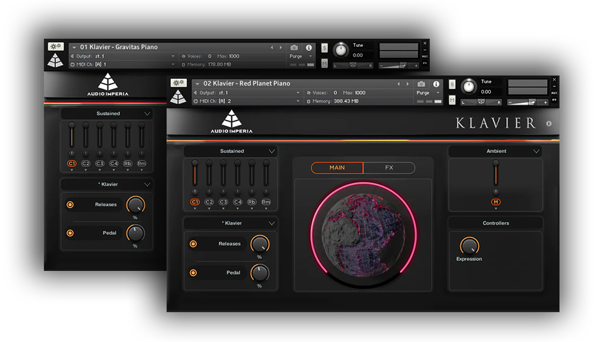Switch to the MAIN tab
597x342 pixels.
(x=337, y=168)
